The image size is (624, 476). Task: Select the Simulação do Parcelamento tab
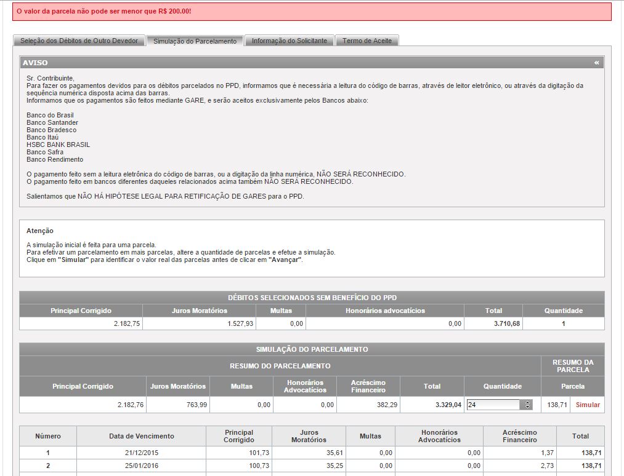pyautogui.click(x=195, y=41)
